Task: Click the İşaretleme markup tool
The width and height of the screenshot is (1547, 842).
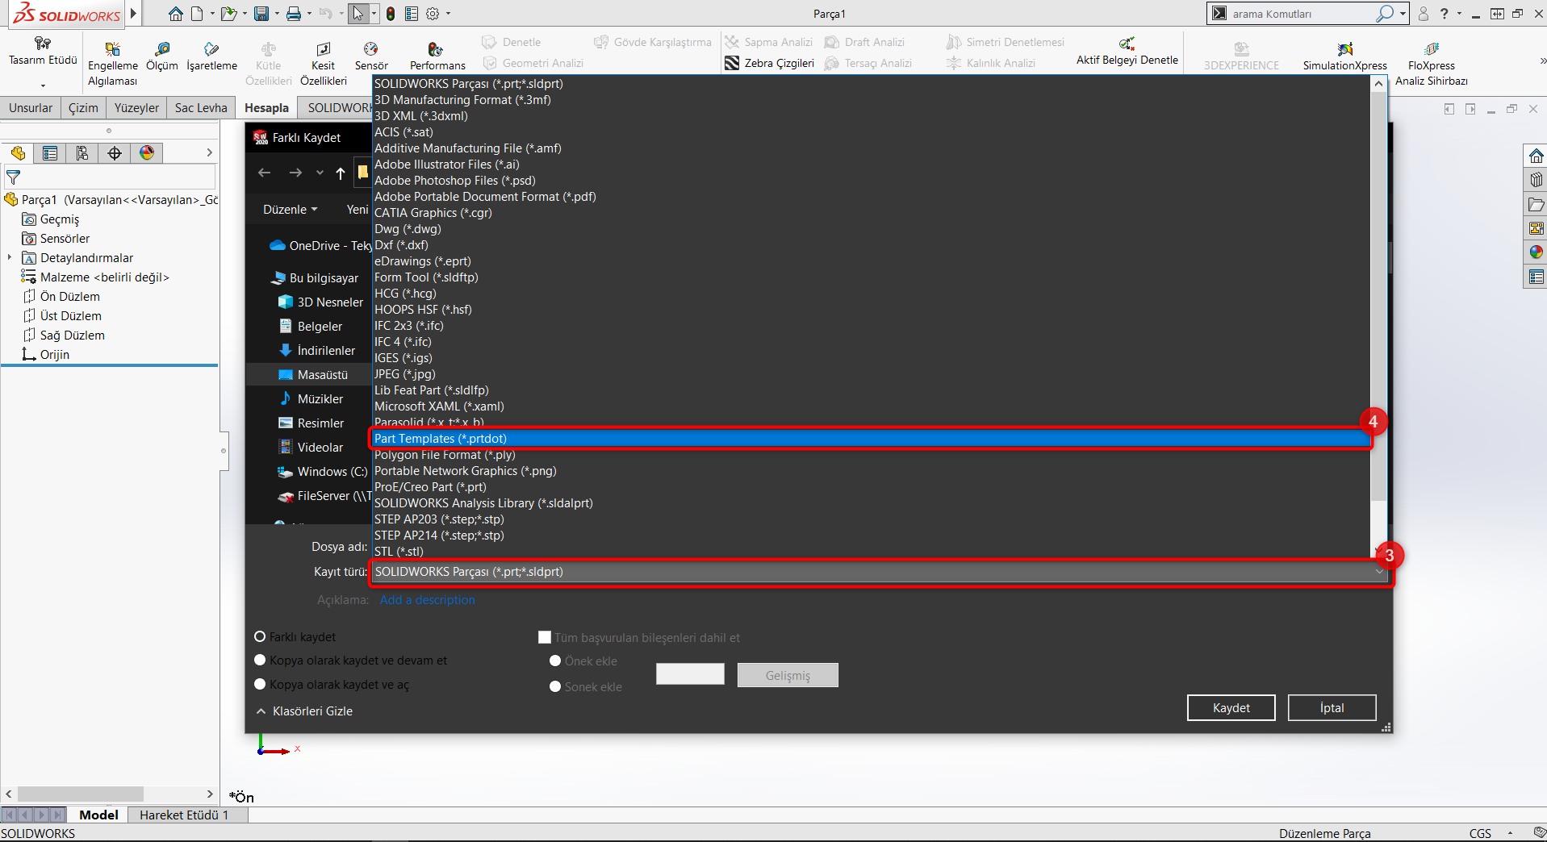Action: (x=211, y=56)
